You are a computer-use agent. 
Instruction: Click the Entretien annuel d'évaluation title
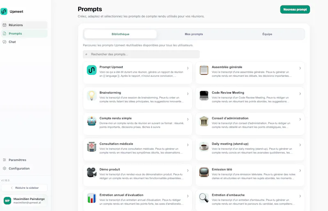(121, 195)
